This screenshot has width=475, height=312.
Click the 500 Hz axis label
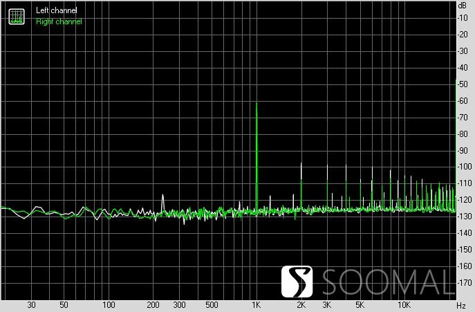point(212,305)
